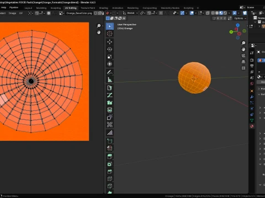Toggle show gizmo button in viewport header
Screen dimensions: 265x198
click(x=182, y=13)
